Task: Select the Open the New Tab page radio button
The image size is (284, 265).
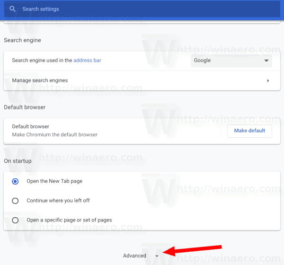Action: click(x=15, y=181)
